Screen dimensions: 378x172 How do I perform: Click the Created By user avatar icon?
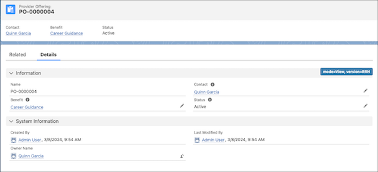click(x=14, y=140)
